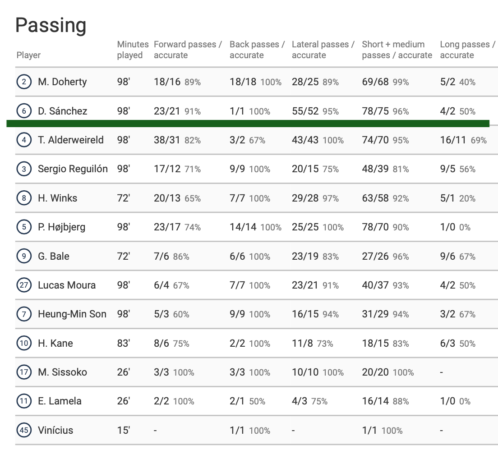Screen dimensions: 498x459
Task: Click D. Sánchez's number 6 jersey badge
Action: [24, 111]
